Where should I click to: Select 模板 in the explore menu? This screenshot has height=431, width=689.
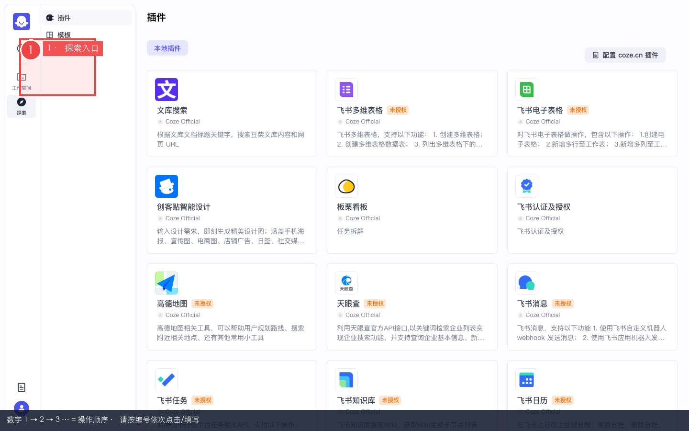tap(87, 35)
